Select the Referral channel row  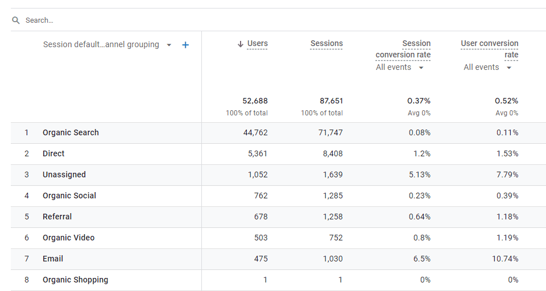278,217
